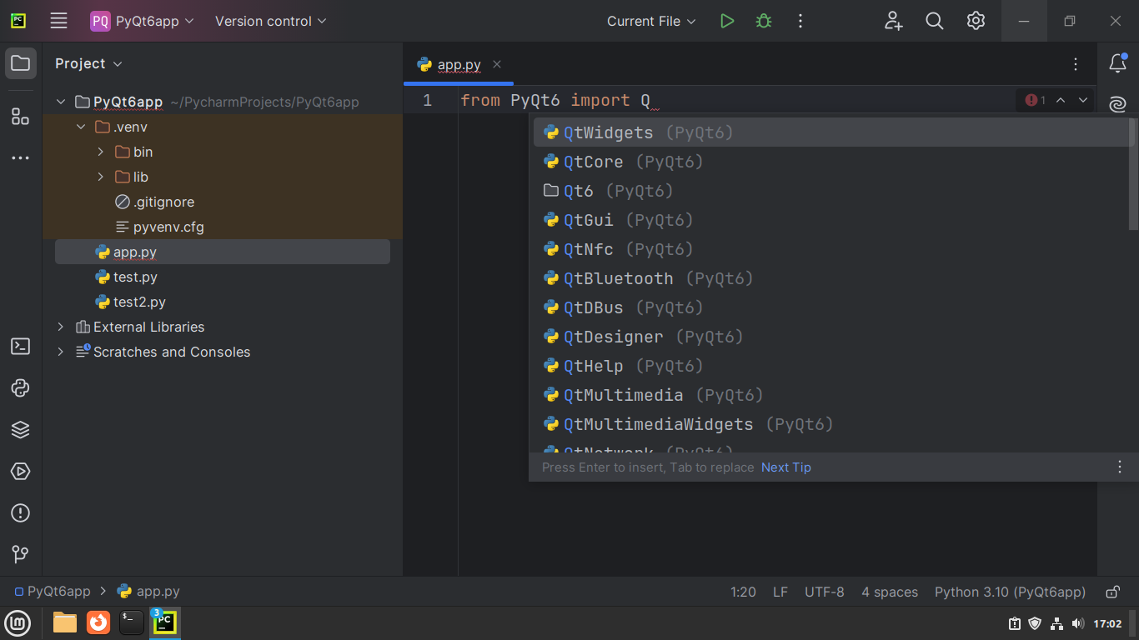Open the Project view dropdown
The image size is (1139, 640).
tap(88, 63)
